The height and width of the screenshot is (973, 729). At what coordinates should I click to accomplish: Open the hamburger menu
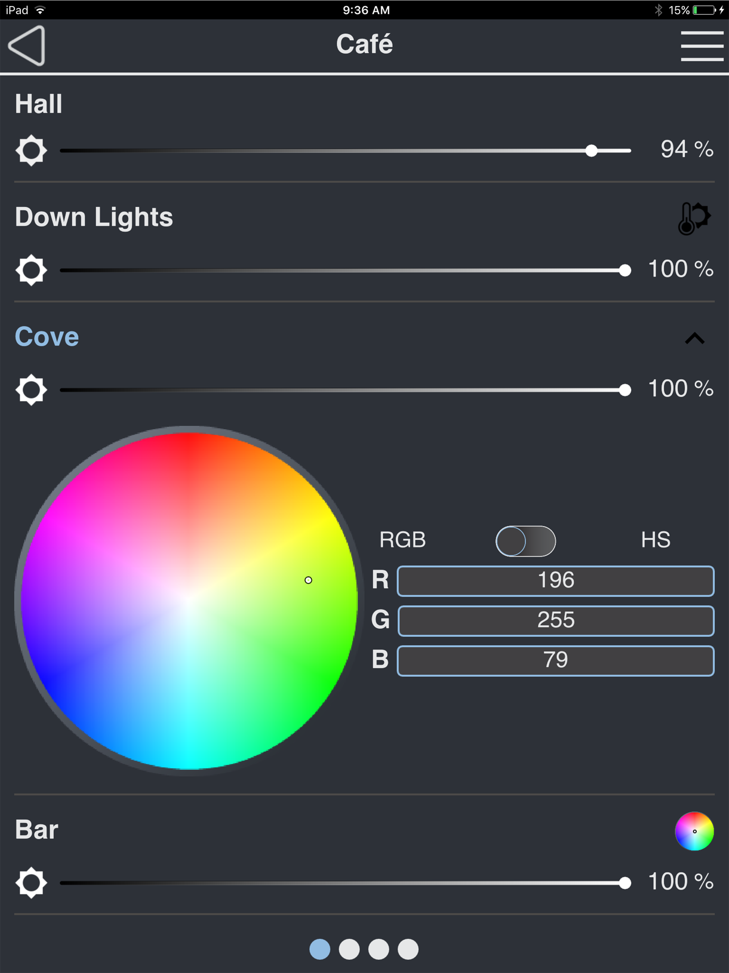click(x=702, y=46)
